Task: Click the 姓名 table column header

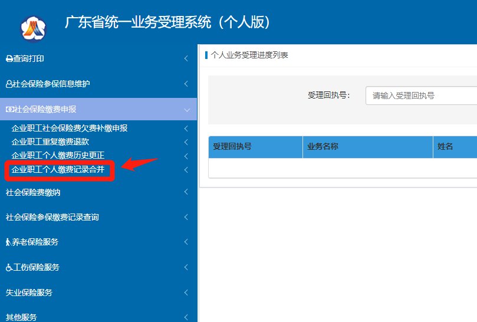Action: click(455, 147)
